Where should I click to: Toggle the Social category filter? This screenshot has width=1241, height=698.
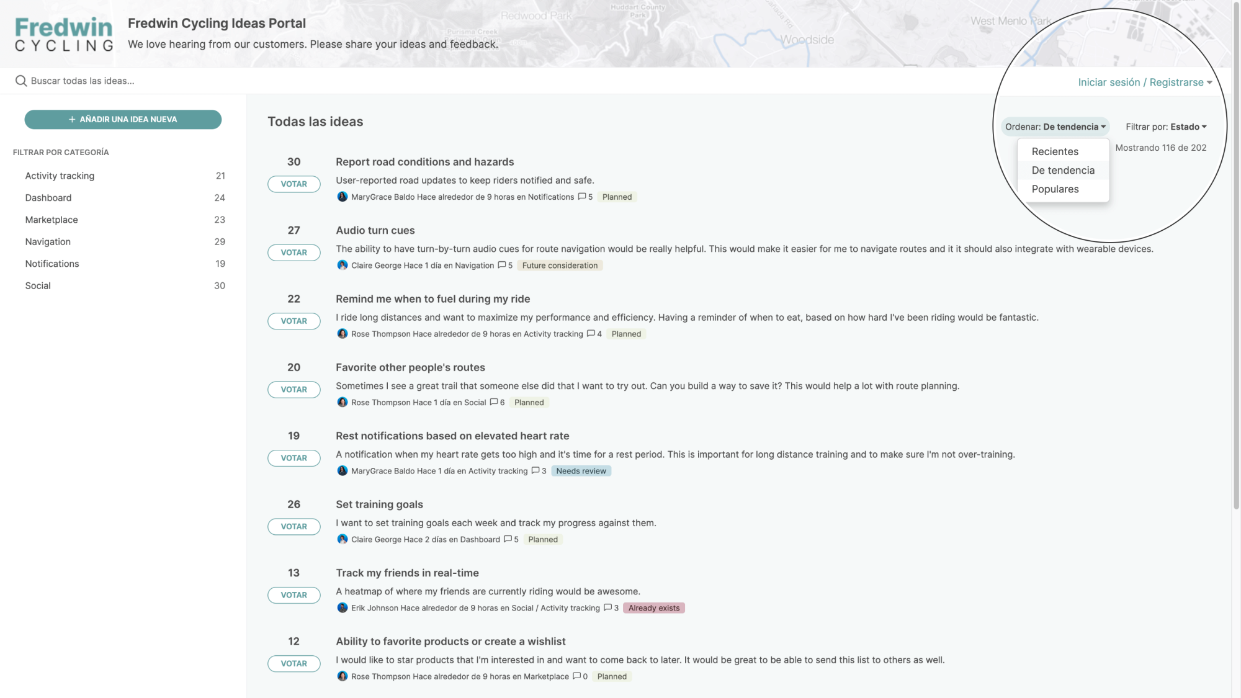pyautogui.click(x=37, y=285)
